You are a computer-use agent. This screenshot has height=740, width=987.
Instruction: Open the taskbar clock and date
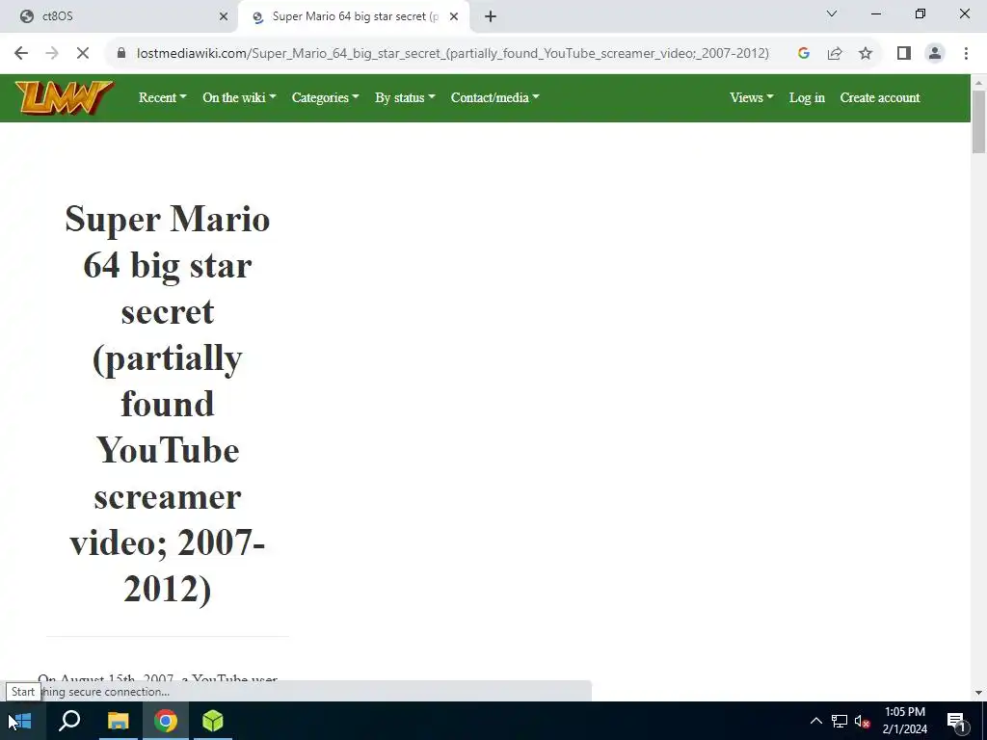pos(904,721)
